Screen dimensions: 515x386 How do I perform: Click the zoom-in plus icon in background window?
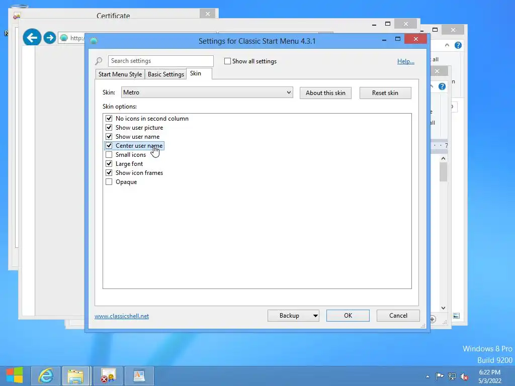click(x=433, y=319)
